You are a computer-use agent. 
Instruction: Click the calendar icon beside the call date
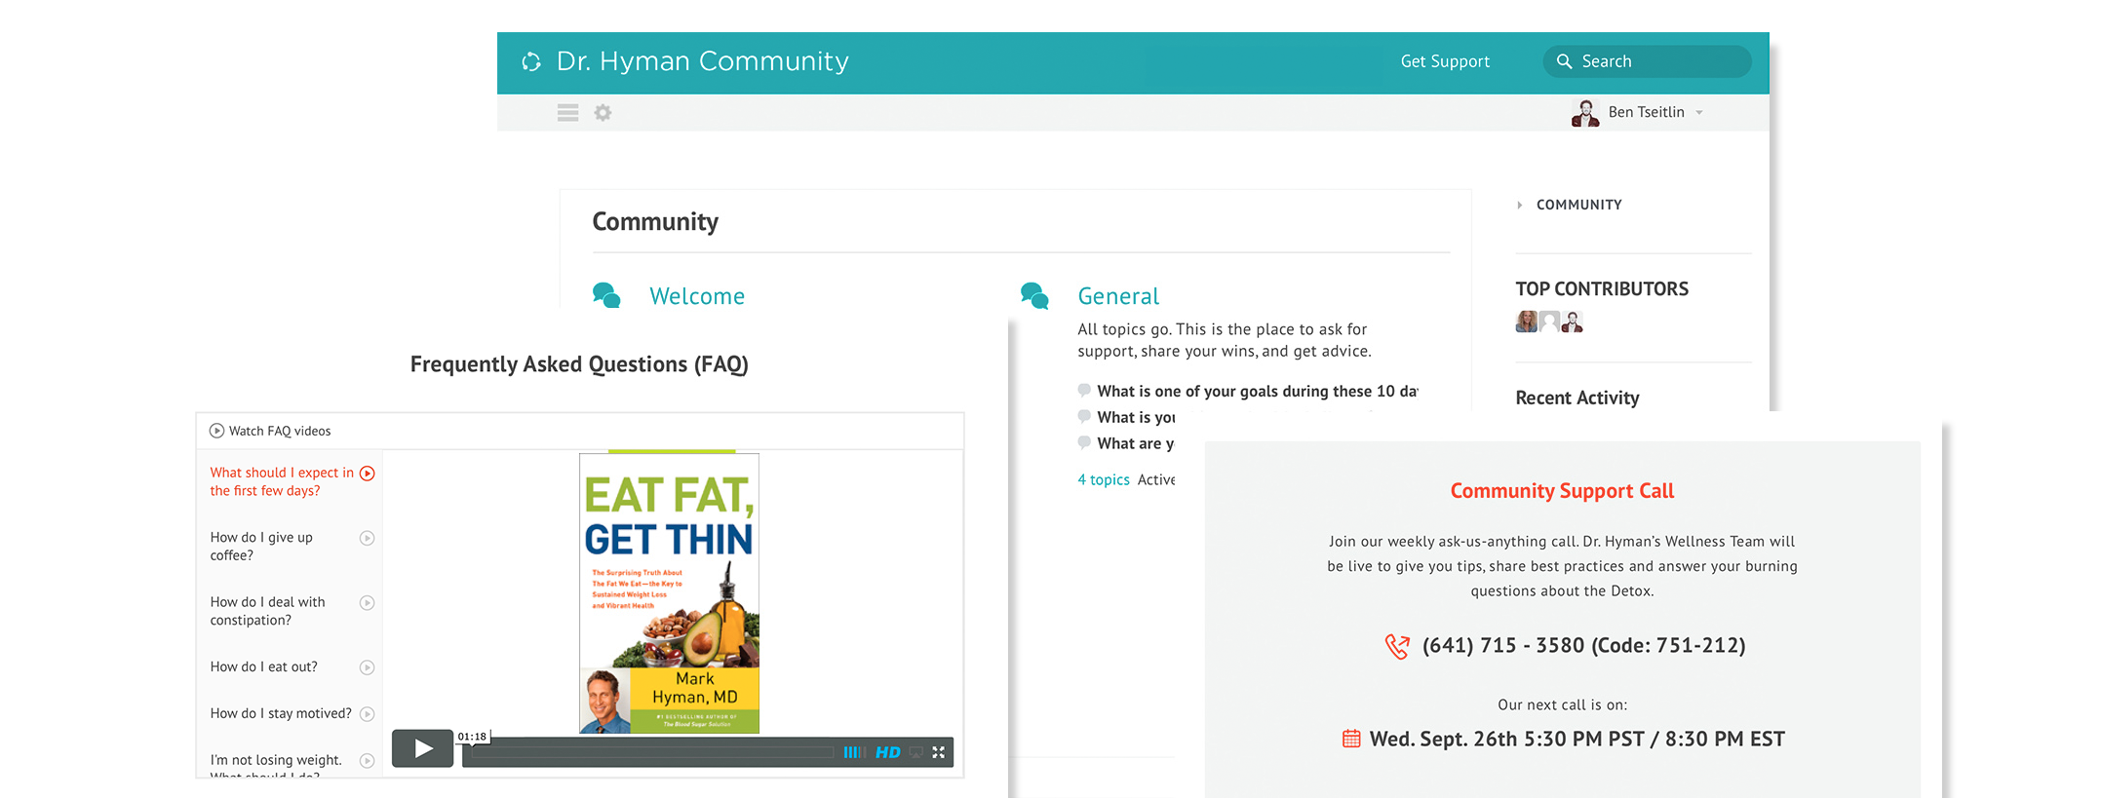coord(1351,740)
